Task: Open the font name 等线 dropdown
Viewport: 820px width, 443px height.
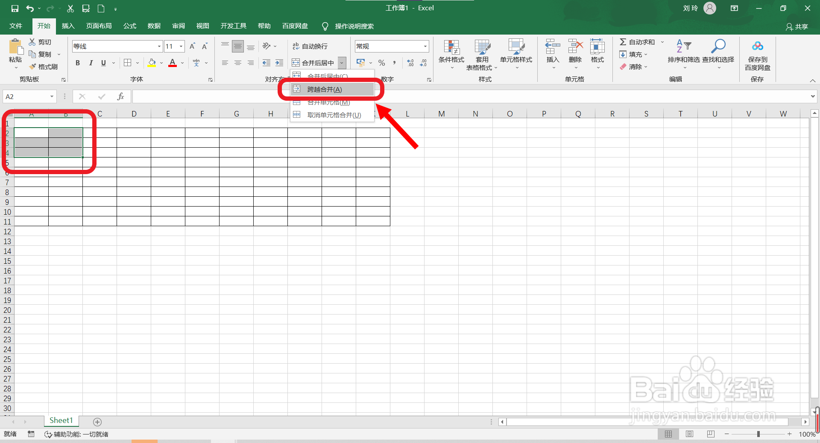Action: pos(159,46)
